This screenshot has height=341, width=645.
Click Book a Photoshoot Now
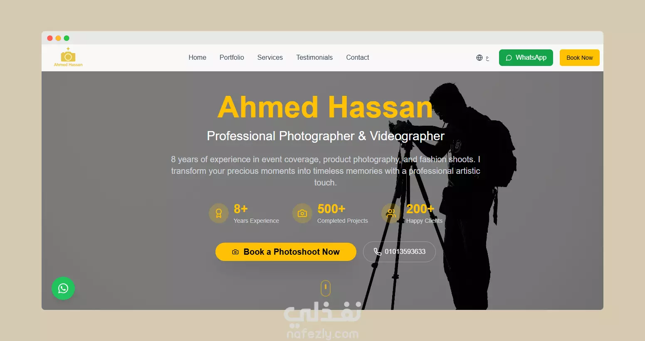[x=286, y=252]
